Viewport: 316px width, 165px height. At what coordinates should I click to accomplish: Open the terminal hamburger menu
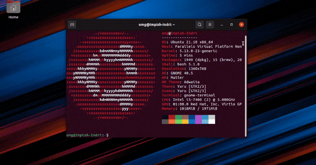[210, 25]
